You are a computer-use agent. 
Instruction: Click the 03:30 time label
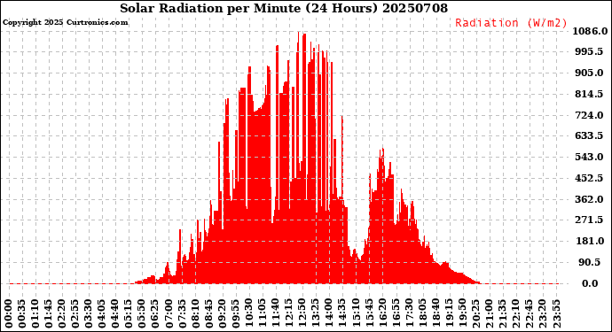point(89,314)
